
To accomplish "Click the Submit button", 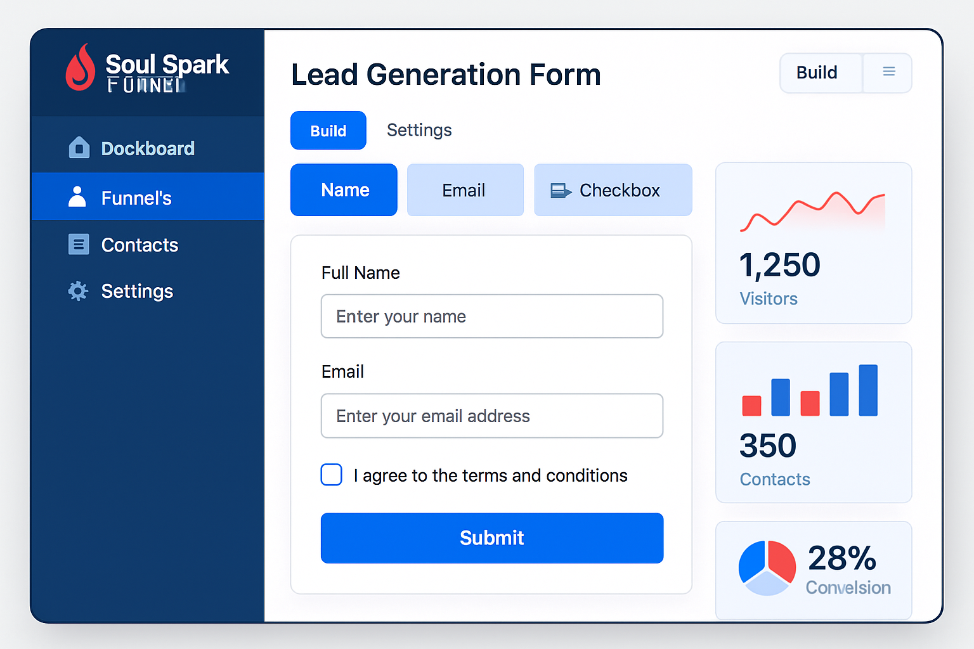I will (x=492, y=538).
